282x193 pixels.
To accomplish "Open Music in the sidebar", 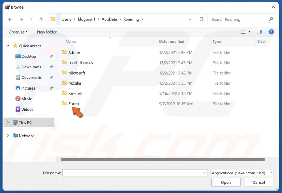I will (27, 99).
